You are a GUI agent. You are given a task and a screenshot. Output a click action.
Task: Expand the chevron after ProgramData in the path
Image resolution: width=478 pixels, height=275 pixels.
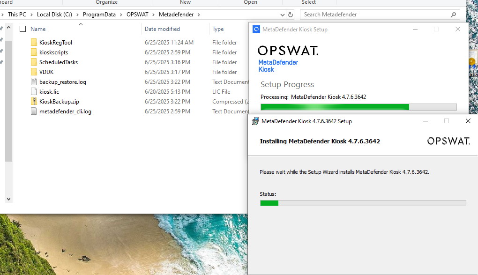pos(121,15)
